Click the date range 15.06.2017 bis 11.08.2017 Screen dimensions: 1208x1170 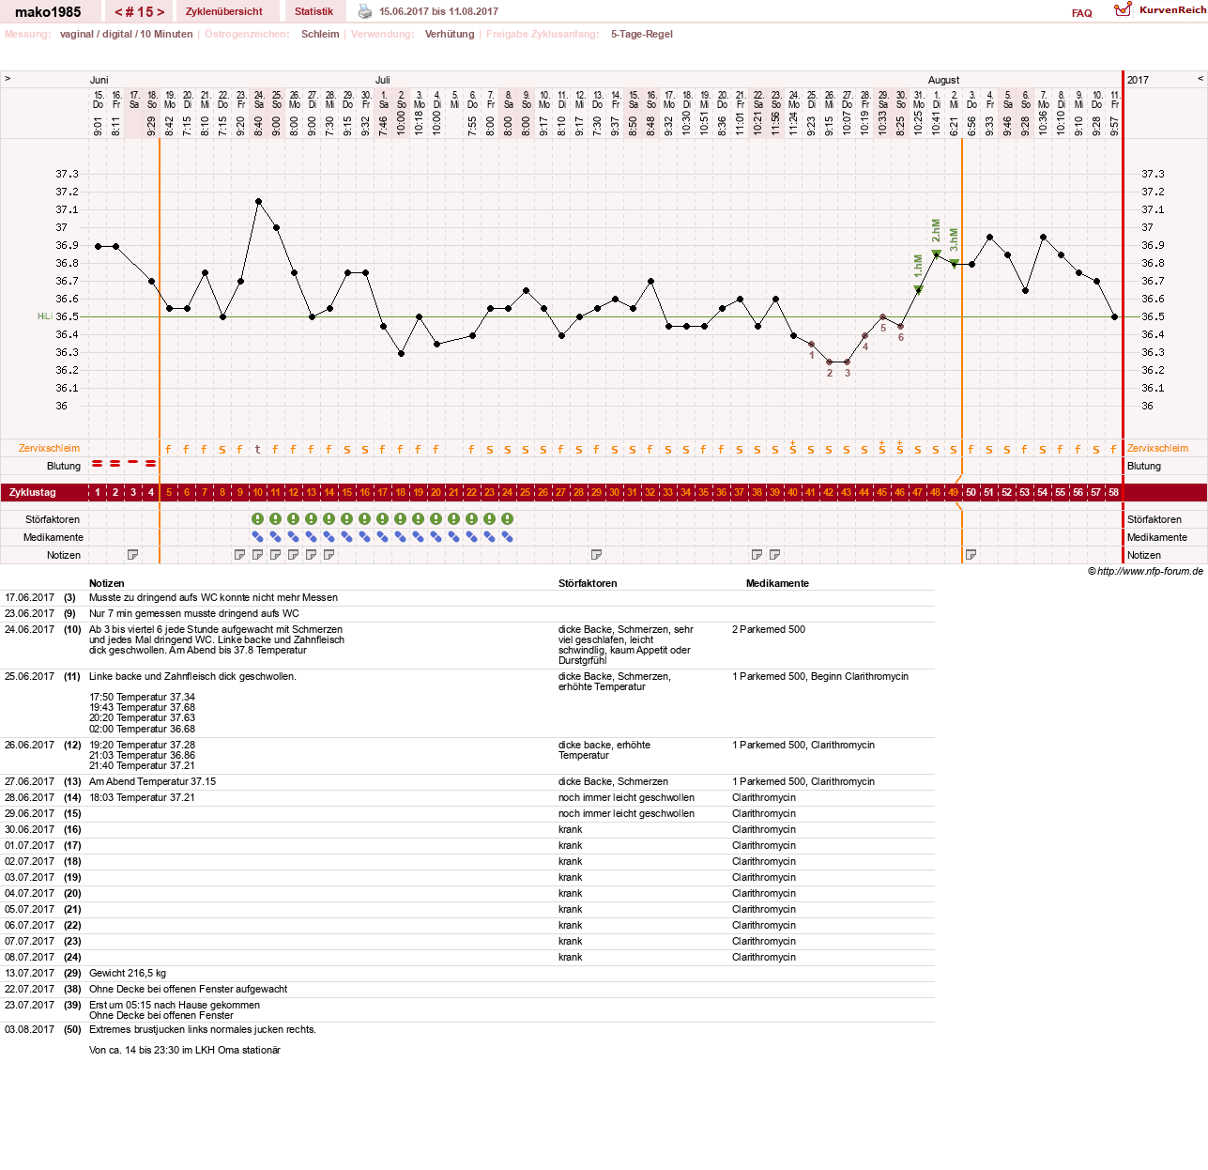click(x=438, y=11)
